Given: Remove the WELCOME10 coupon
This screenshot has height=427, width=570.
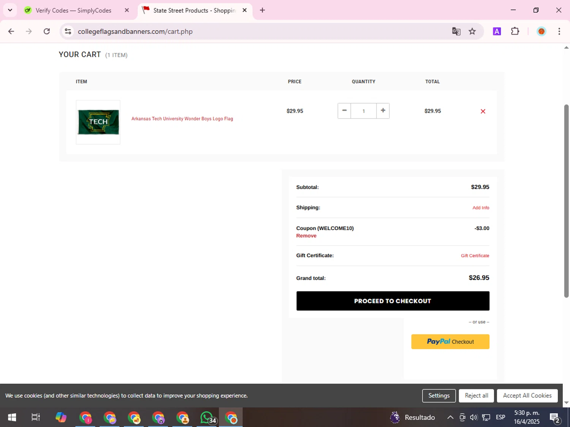Looking at the screenshot, I should tap(306, 236).
